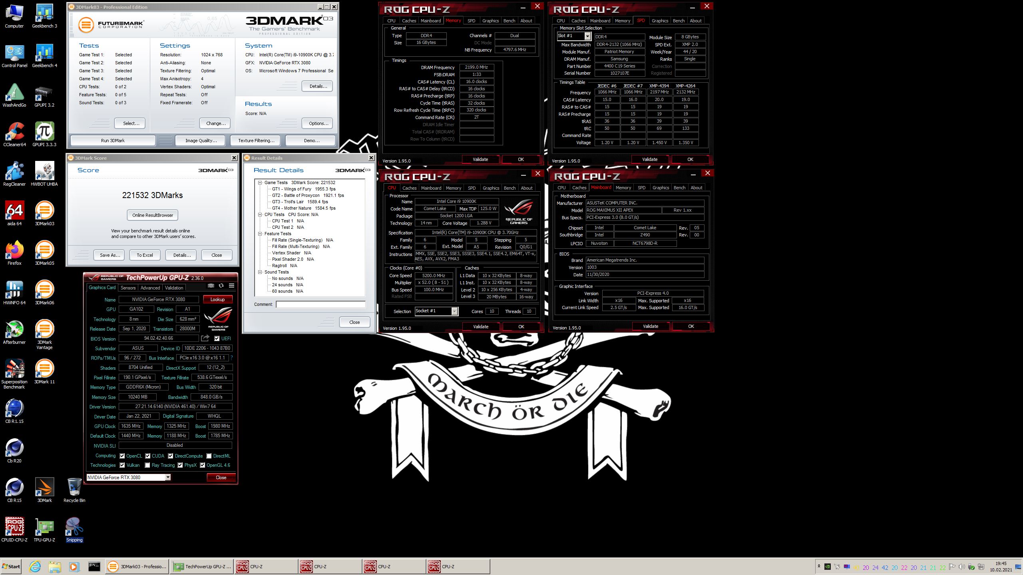
Task: Toggle the PhysX checkbox
Action: tap(180, 465)
